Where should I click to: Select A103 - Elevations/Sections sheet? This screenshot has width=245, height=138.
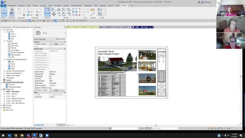(x=15, y=99)
